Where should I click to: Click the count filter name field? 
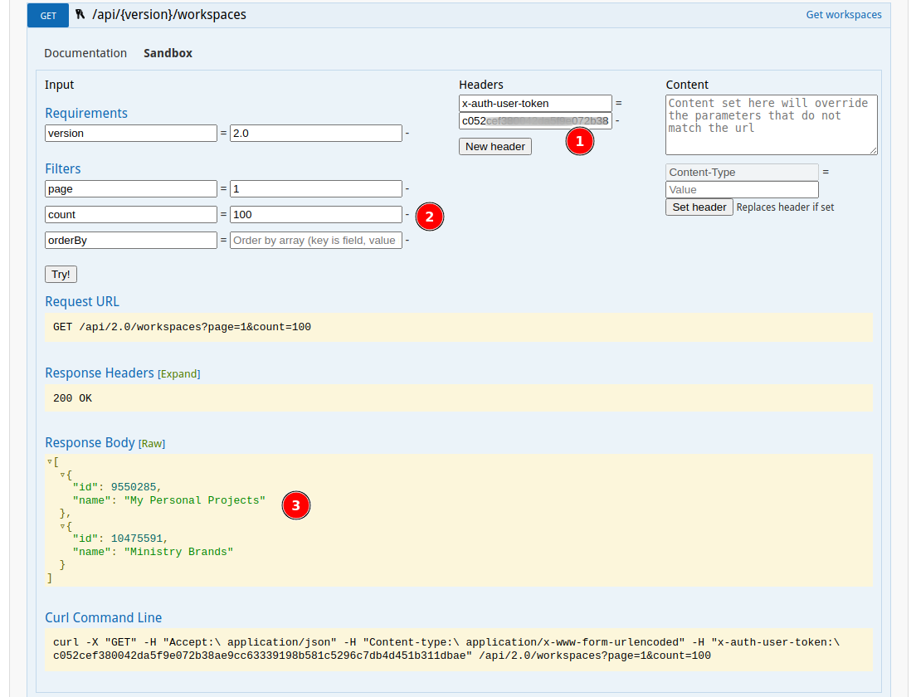131,214
